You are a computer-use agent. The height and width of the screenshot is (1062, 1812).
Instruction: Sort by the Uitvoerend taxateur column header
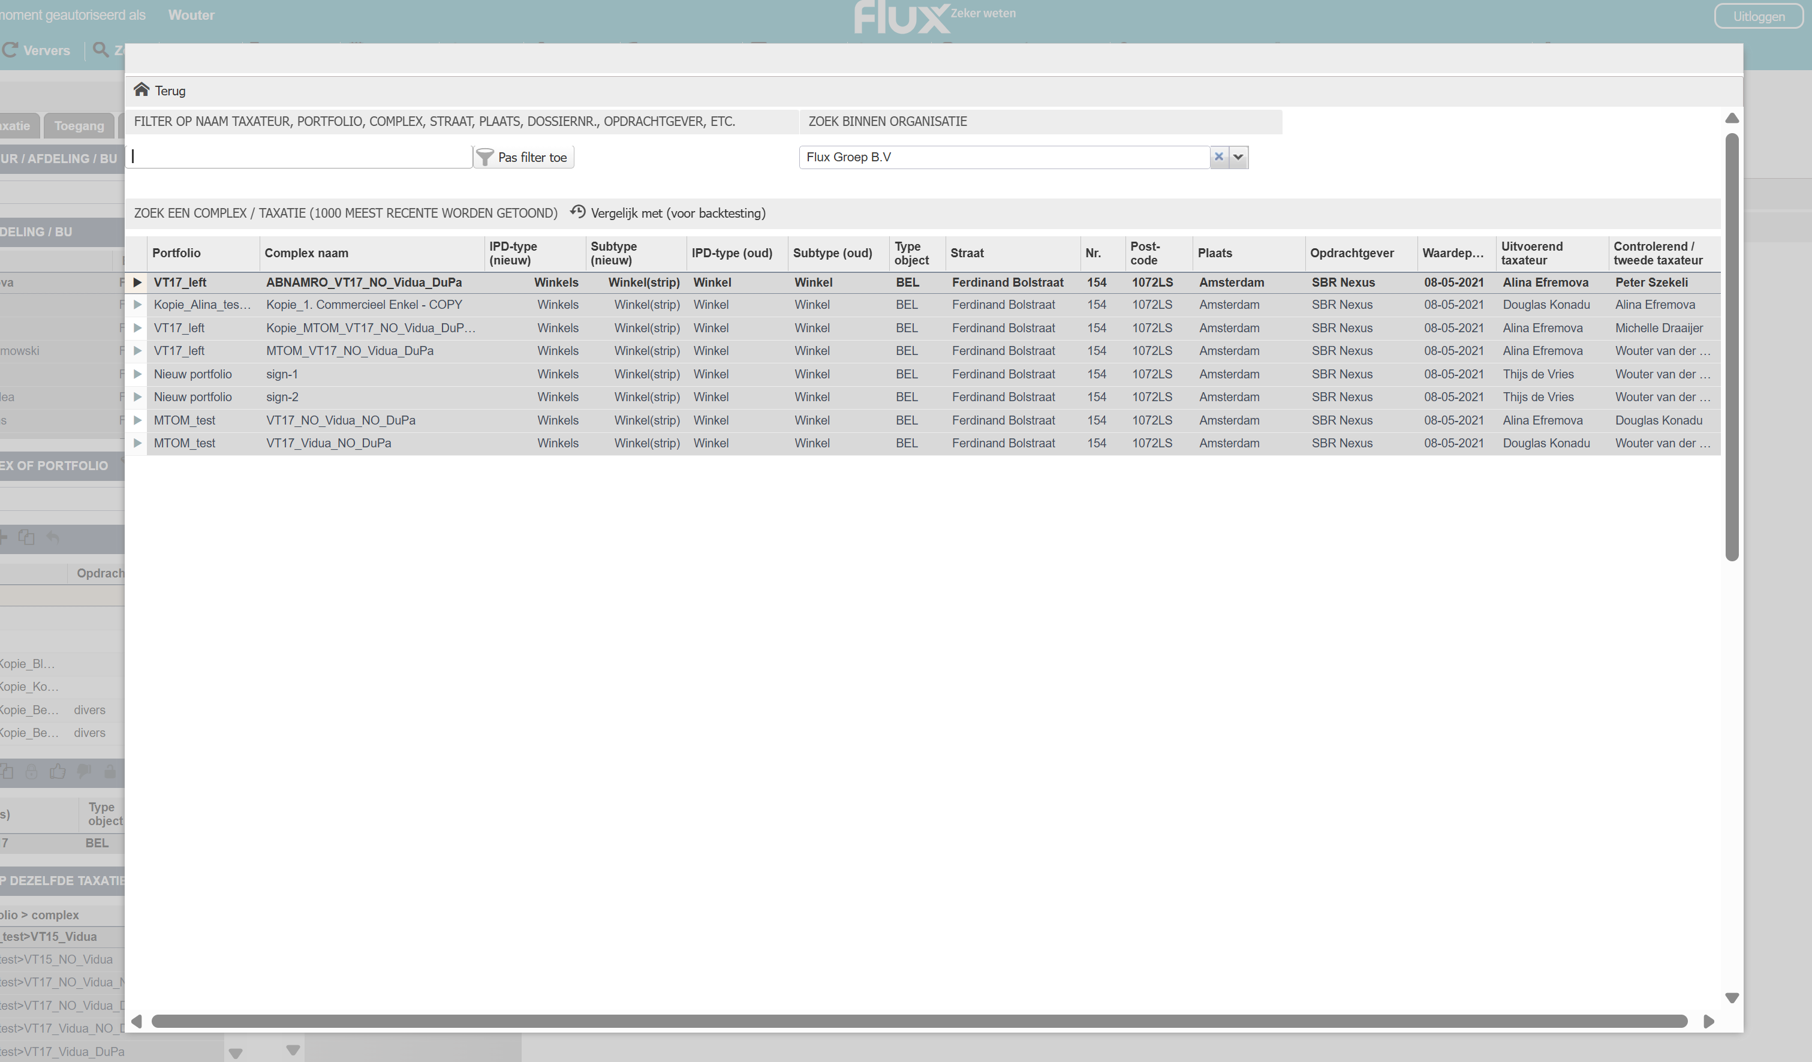[1552, 253]
